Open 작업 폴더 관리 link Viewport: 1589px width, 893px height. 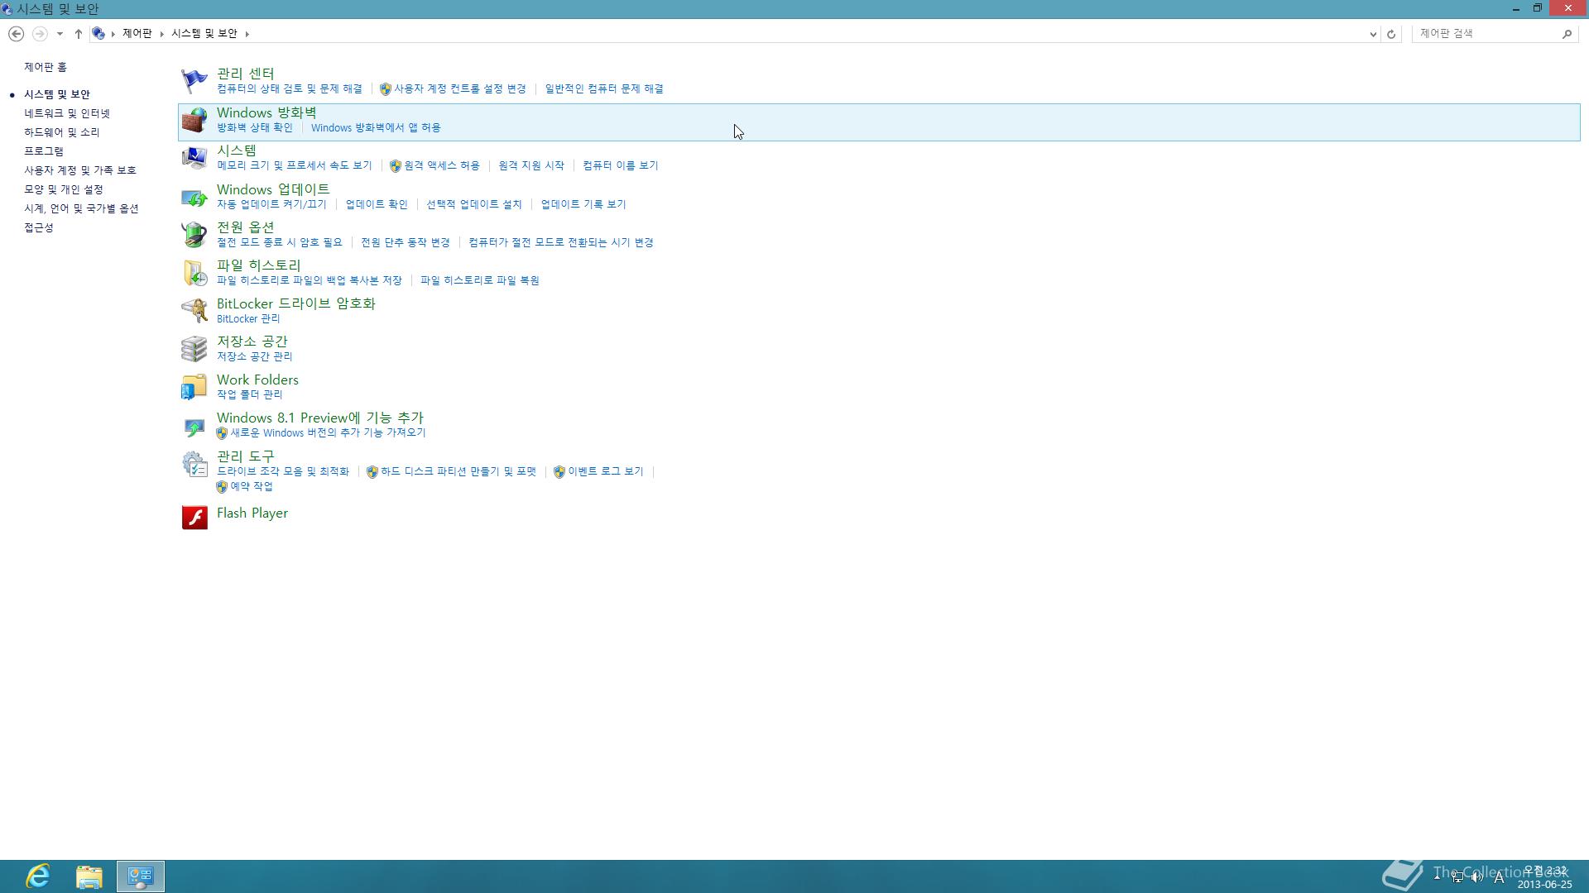pos(250,394)
